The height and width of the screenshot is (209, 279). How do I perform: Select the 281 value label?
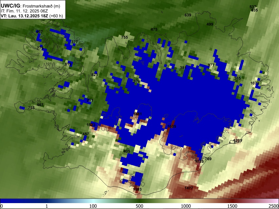[90, 100]
